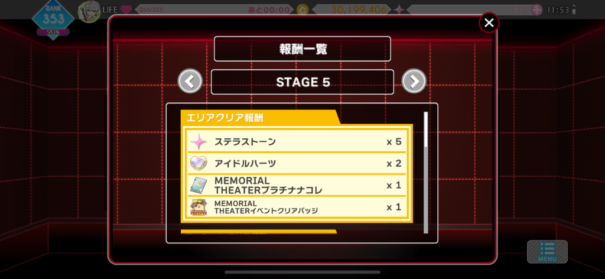Select the アイドルハーツ reward row
This screenshot has width=605, height=279.
[x=297, y=164]
